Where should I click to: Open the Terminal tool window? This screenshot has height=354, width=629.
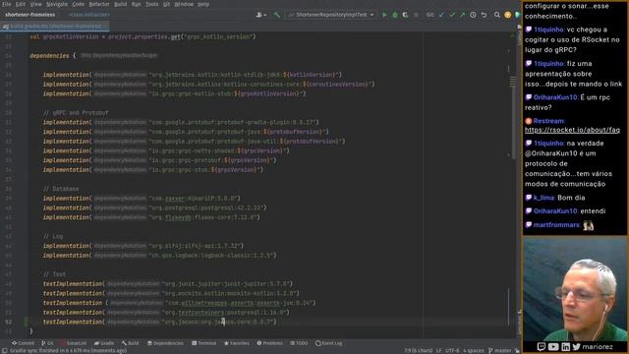click(x=204, y=343)
